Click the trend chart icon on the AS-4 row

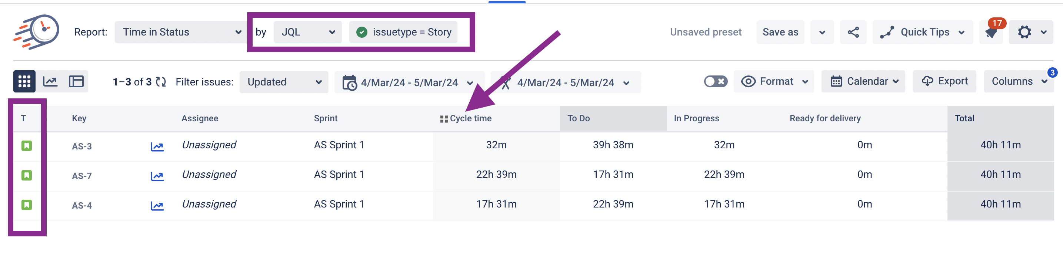pyautogui.click(x=158, y=205)
